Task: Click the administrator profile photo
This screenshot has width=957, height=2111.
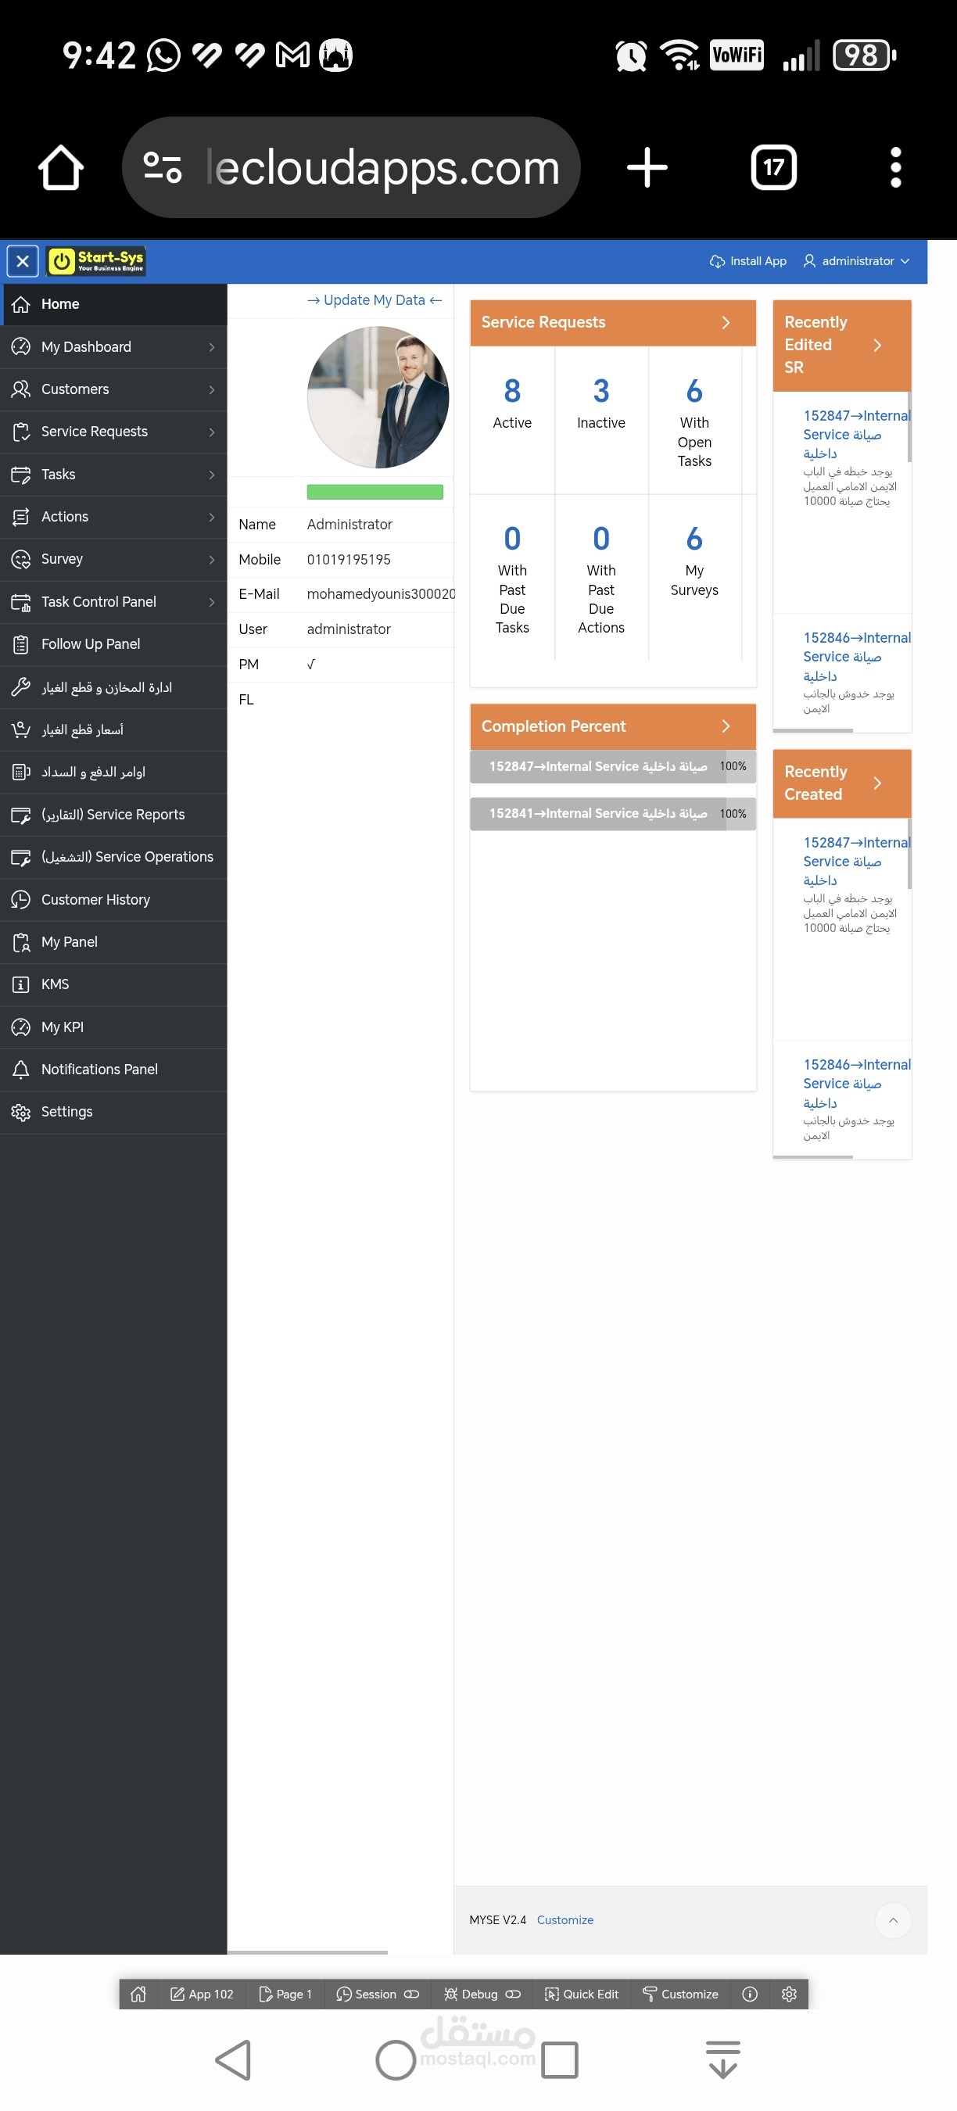Action: tap(378, 397)
